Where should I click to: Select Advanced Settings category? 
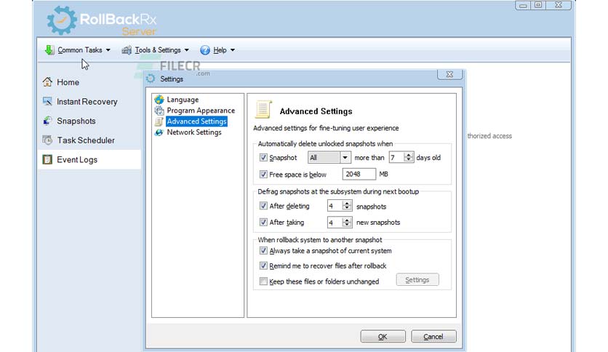click(196, 121)
